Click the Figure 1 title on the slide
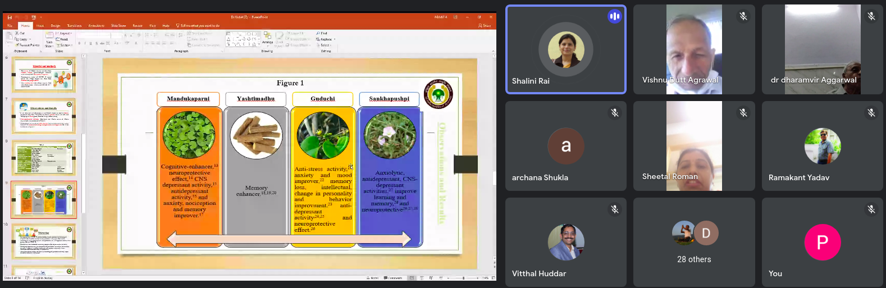 coord(290,83)
